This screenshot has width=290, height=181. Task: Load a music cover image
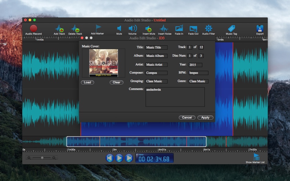(x=88, y=82)
